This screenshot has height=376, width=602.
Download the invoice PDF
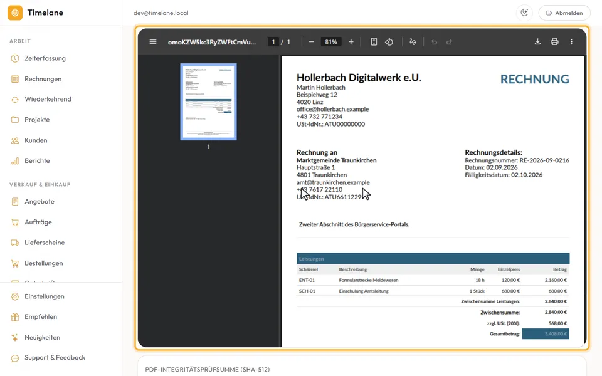click(537, 42)
